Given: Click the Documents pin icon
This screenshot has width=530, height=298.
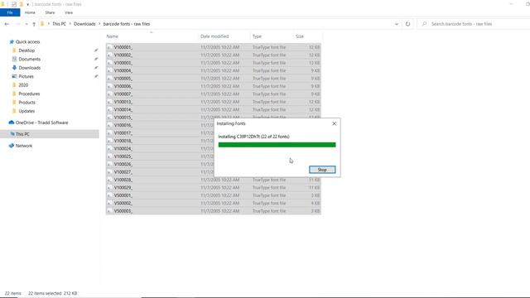Looking at the screenshot, I should pyautogui.click(x=96, y=59).
